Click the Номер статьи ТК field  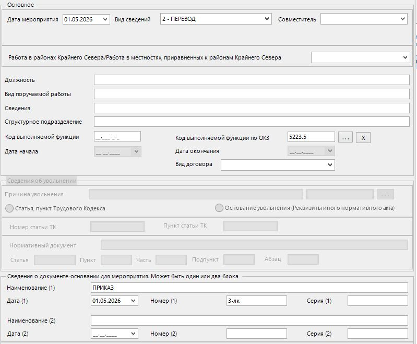click(117, 227)
